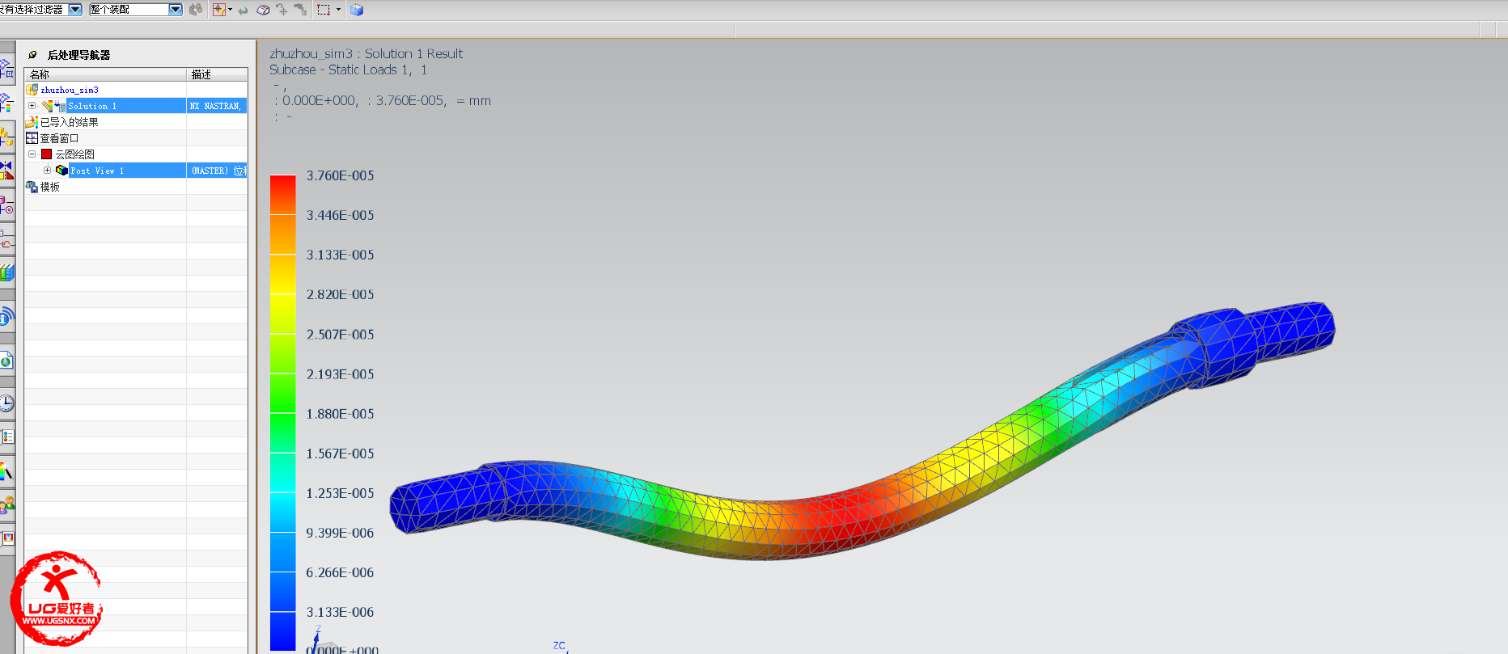Click the dark blue bottom legend band
This screenshot has height=654, width=1508.
(x=282, y=631)
